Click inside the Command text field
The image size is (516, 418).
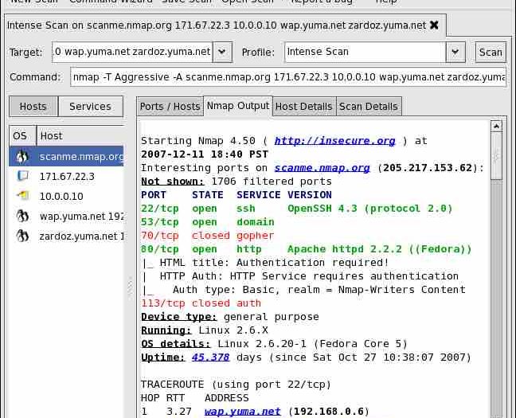click(x=288, y=77)
